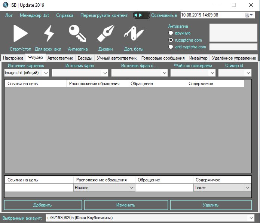Image resolution: width=260 pixels, height=223 pixels.
Task: Open the Лог menu
Action: point(9,15)
